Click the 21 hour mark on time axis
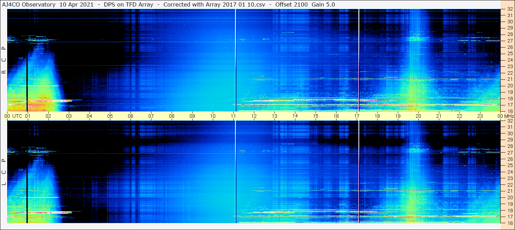Screen dimensions: 515x230 coord(439,116)
